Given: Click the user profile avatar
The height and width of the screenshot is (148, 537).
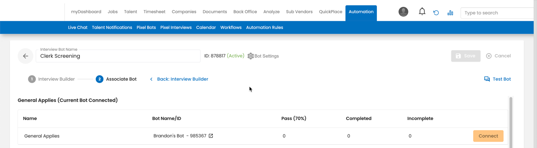Looking at the screenshot, I should (x=403, y=12).
